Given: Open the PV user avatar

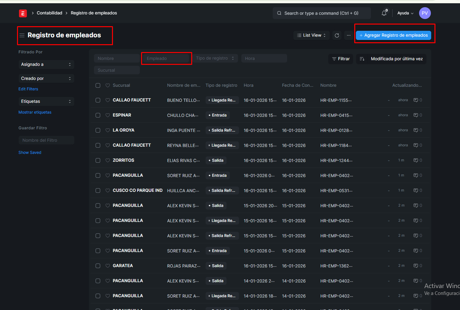Looking at the screenshot, I should [425, 13].
